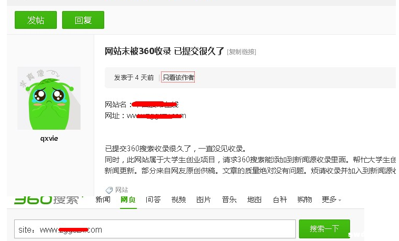Click the 360搜索 logo
Viewport: 399px width, 241px height.
(x=46, y=200)
